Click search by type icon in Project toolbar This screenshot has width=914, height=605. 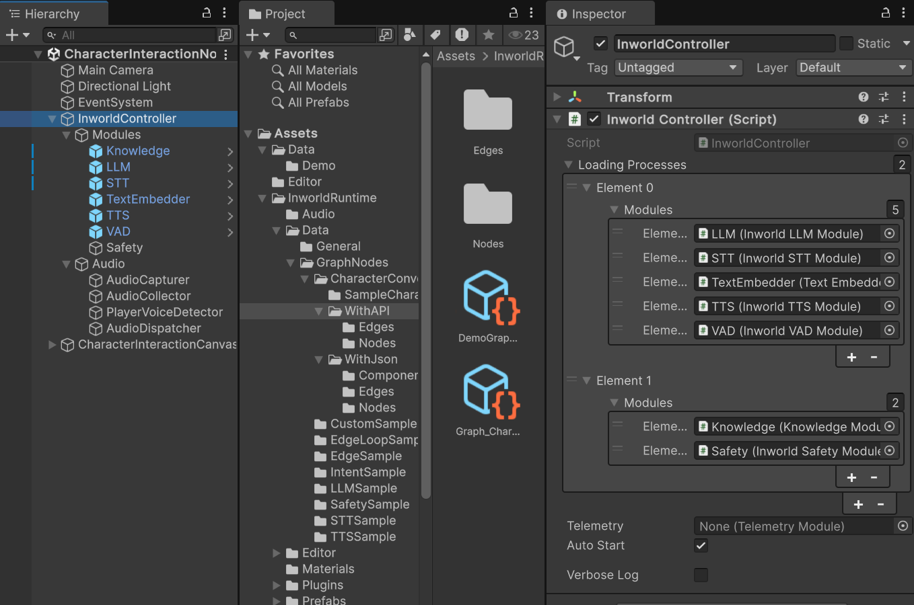click(x=409, y=35)
